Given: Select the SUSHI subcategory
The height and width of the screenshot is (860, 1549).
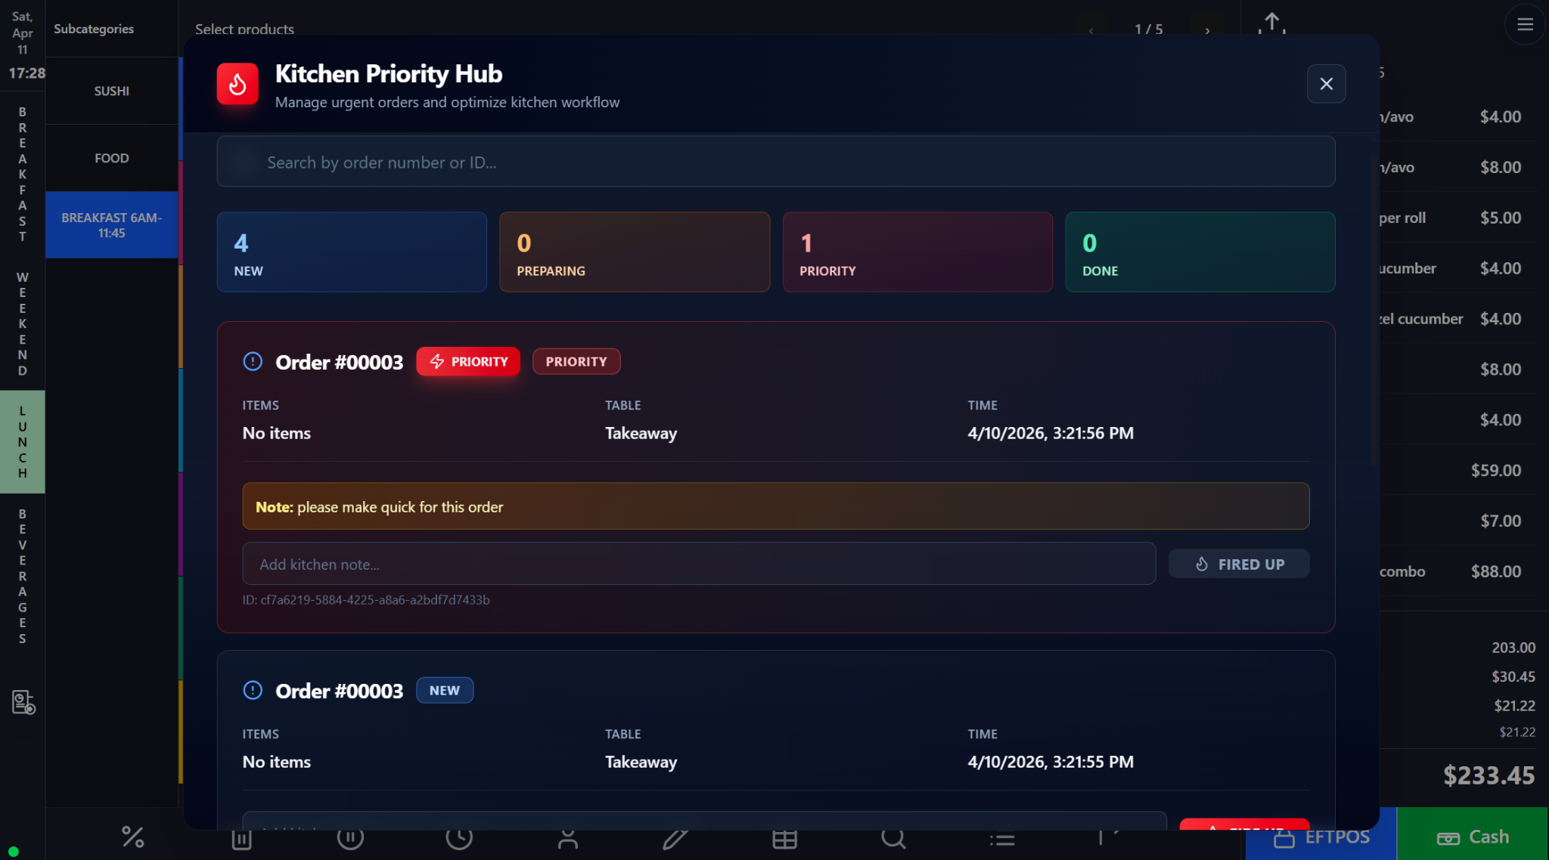Looking at the screenshot, I should (112, 91).
